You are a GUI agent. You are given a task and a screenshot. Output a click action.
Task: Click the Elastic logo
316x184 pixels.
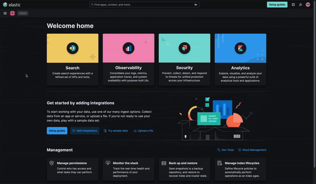pyautogui.click(x=11, y=5)
